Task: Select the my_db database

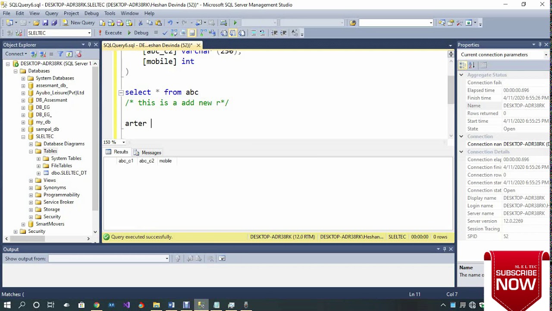Action: pyautogui.click(x=43, y=122)
